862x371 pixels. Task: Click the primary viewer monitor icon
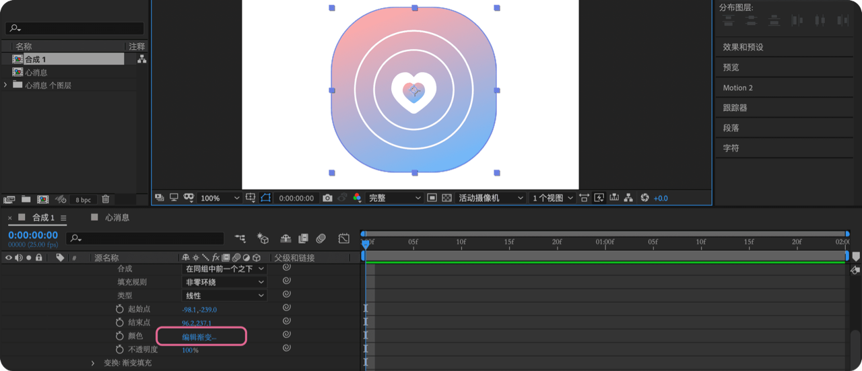pyautogui.click(x=174, y=198)
